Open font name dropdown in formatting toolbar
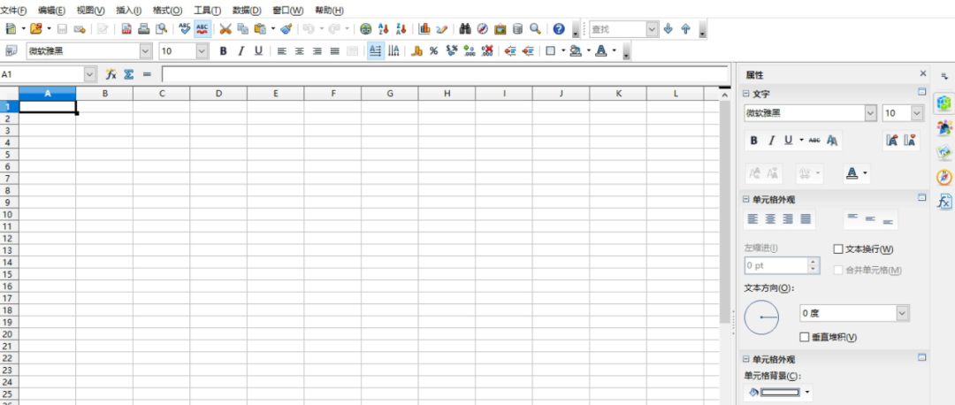The height and width of the screenshot is (405, 955). (146, 51)
